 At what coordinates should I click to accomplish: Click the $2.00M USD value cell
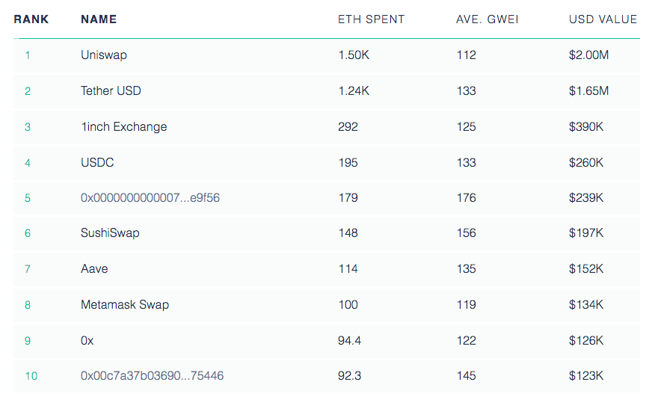[x=588, y=55]
